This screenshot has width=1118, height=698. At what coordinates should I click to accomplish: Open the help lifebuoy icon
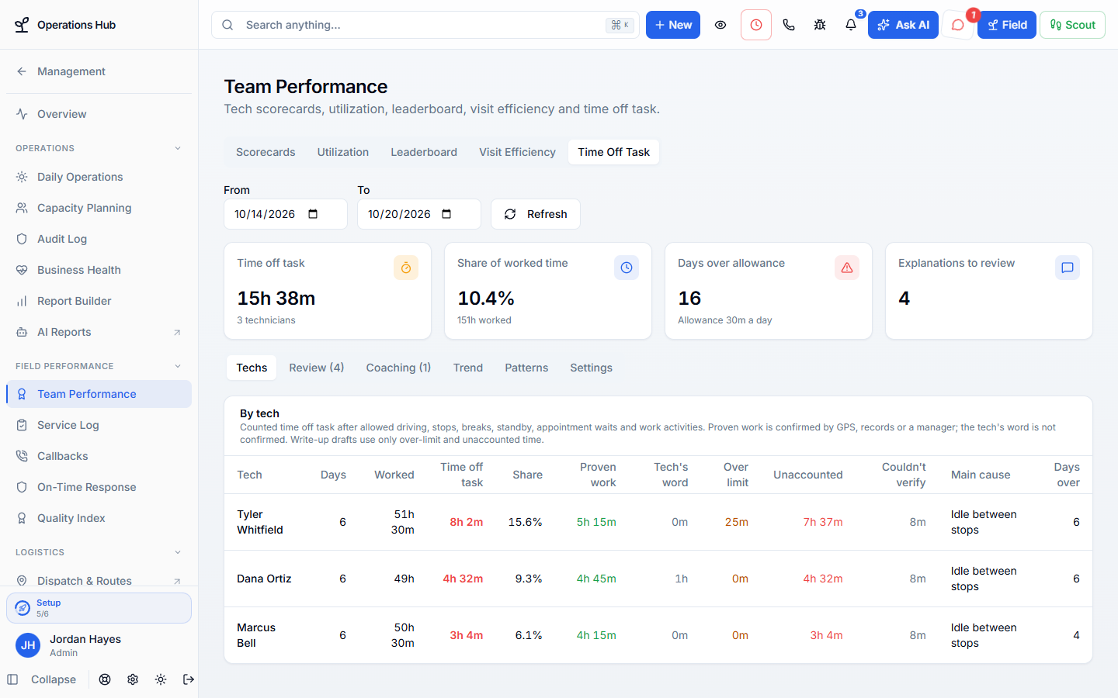[x=105, y=679]
